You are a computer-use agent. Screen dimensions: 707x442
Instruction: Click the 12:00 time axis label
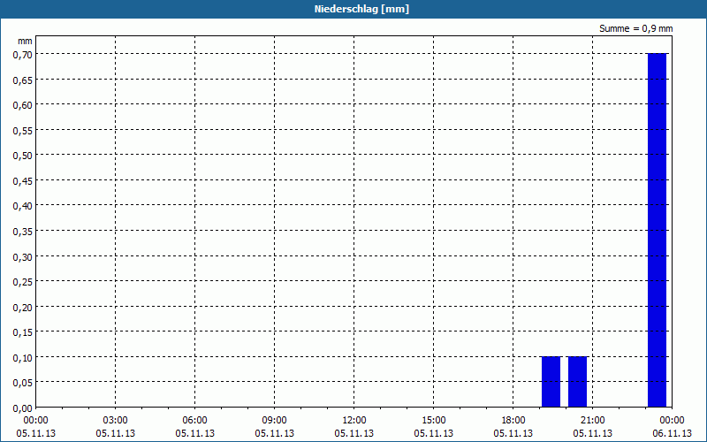click(x=354, y=420)
